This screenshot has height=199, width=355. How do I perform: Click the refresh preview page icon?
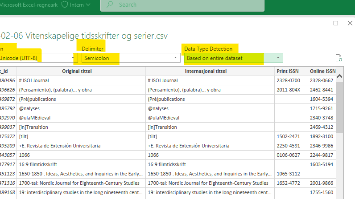pyautogui.click(x=338, y=58)
